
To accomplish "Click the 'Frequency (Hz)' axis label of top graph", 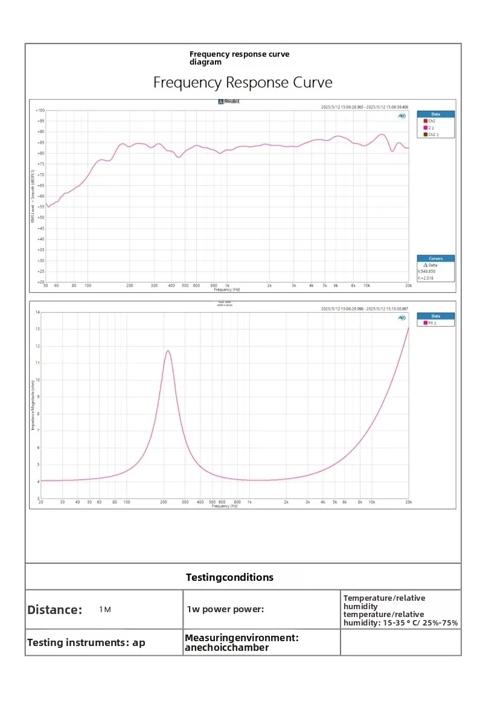I will click(227, 289).
